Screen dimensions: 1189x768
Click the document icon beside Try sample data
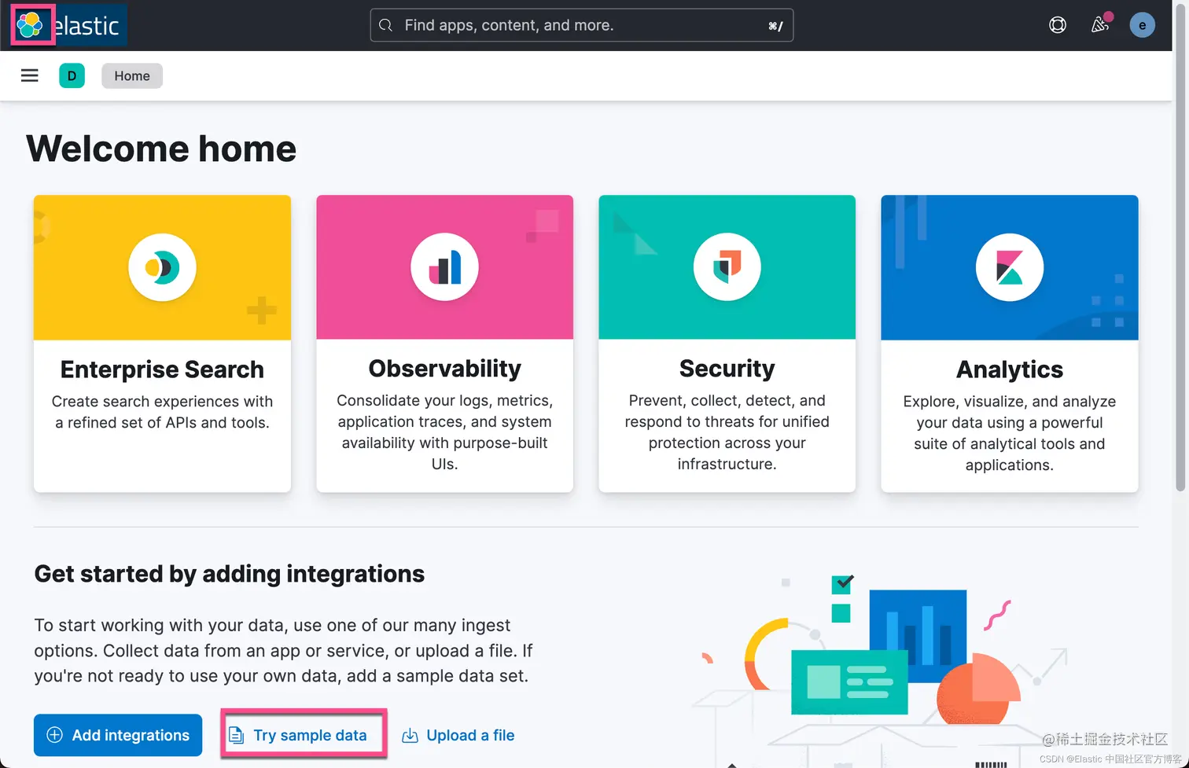[x=236, y=735]
